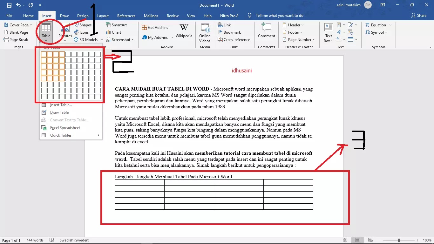Switch to the Home tab
The width and height of the screenshot is (434, 244).
28,16
